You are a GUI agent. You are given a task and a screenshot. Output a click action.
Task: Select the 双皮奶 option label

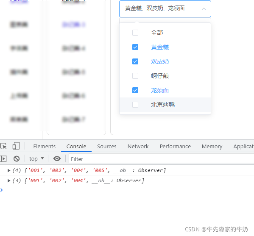(160, 61)
